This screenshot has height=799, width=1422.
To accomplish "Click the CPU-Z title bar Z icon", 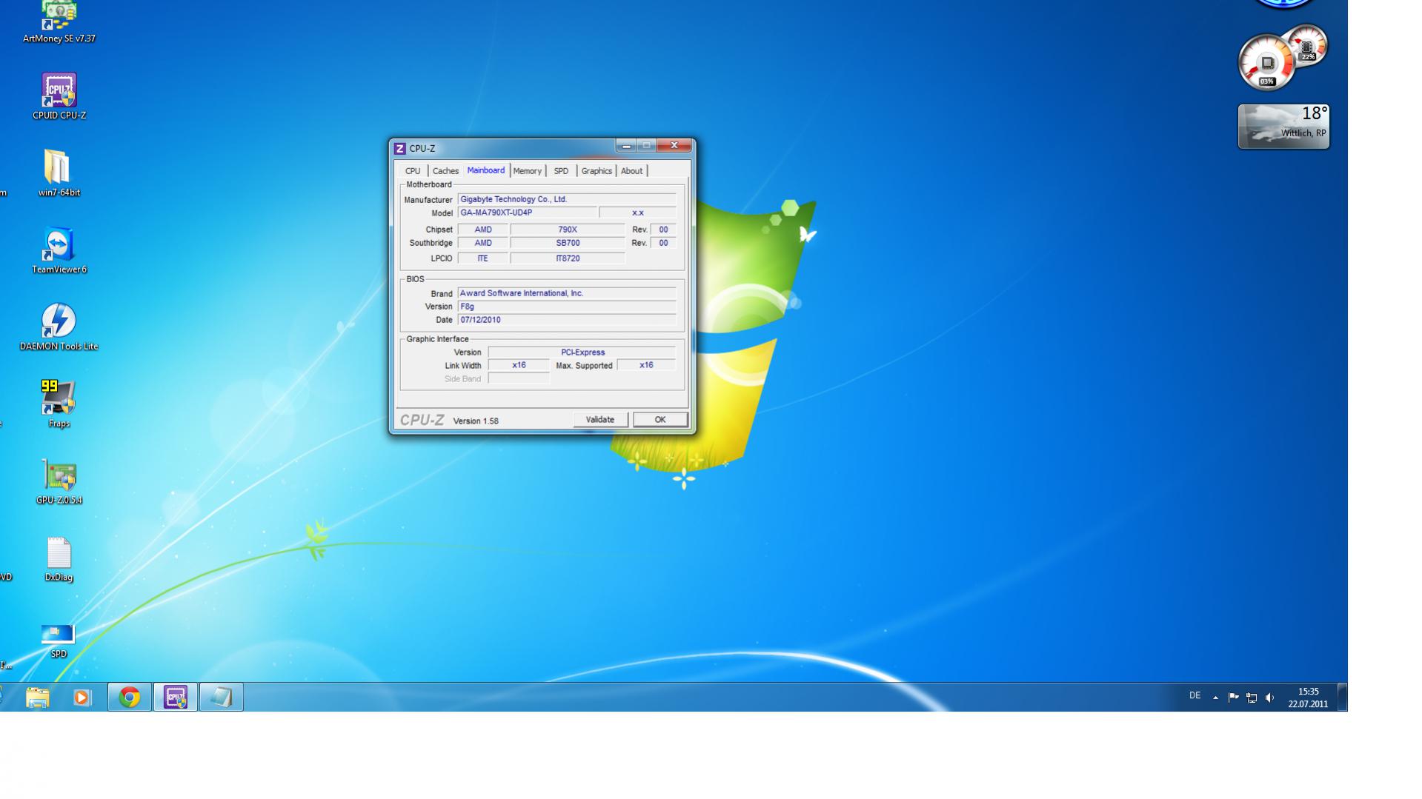I will click(400, 148).
